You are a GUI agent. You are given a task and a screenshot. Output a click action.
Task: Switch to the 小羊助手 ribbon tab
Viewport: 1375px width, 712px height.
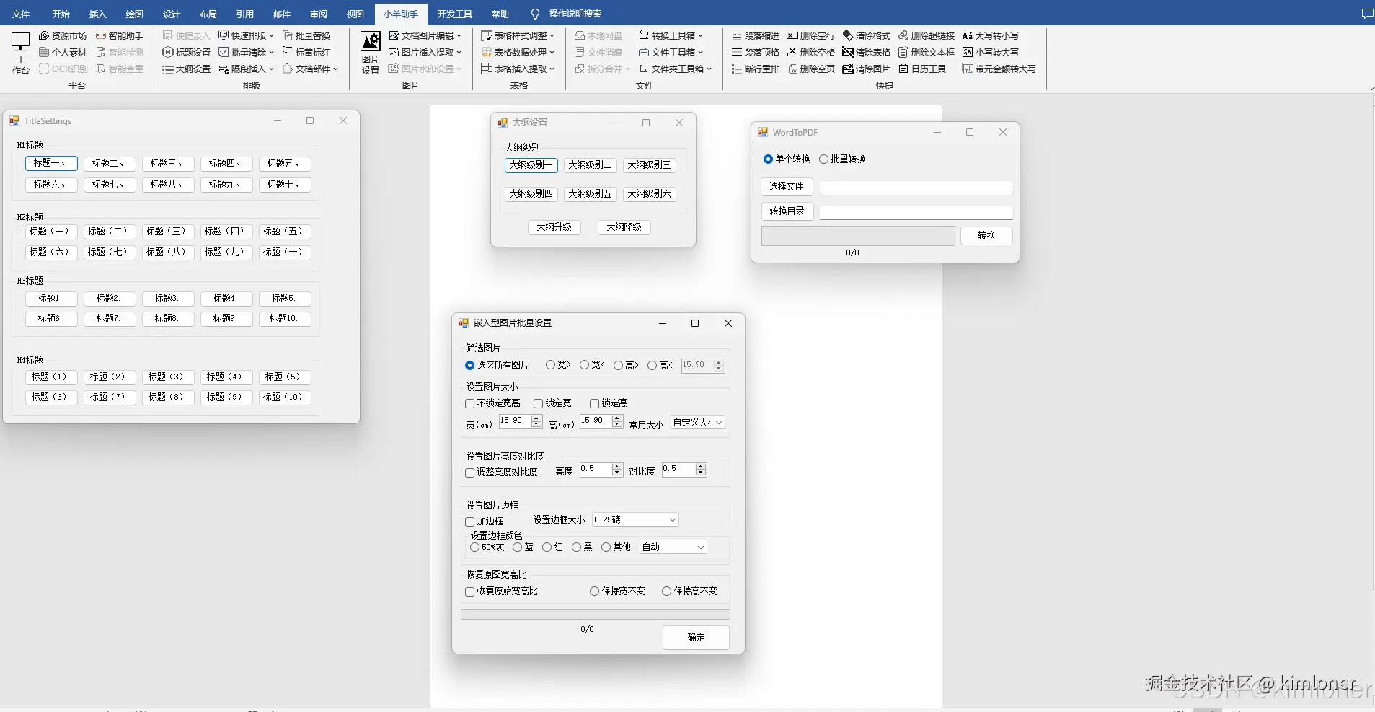[400, 13]
